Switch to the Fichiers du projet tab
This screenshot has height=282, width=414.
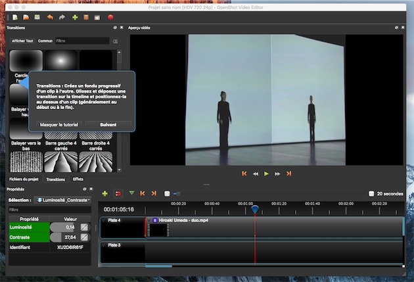(x=24, y=179)
